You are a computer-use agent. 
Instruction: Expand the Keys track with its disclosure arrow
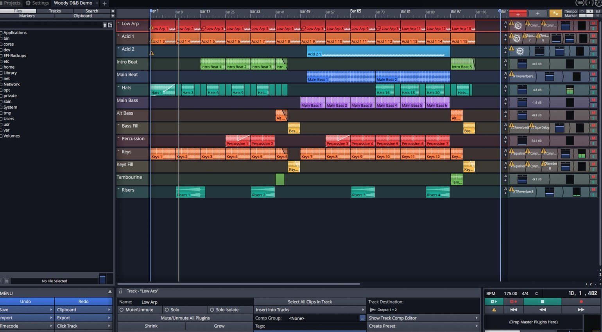click(119, 150)
